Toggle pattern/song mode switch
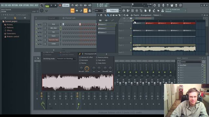Viewport: 209px width, 117px height. click(47, 6)
